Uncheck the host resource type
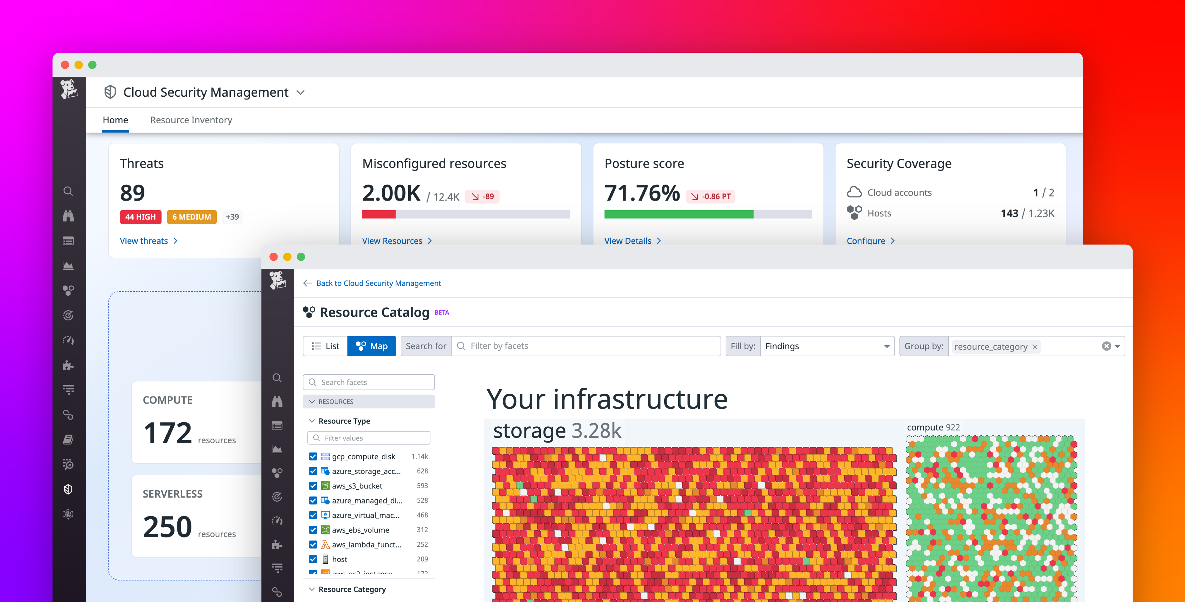This screenshot has width=1185, height=602. pos(313,559)
